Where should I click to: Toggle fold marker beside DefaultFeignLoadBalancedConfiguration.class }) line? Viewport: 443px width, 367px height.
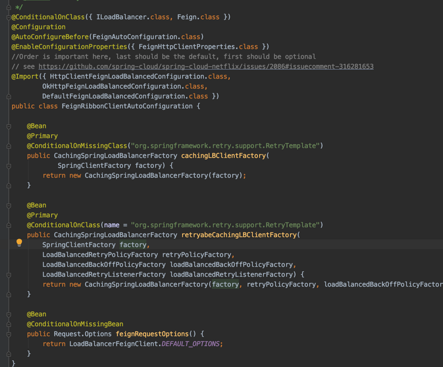(9, 97)
